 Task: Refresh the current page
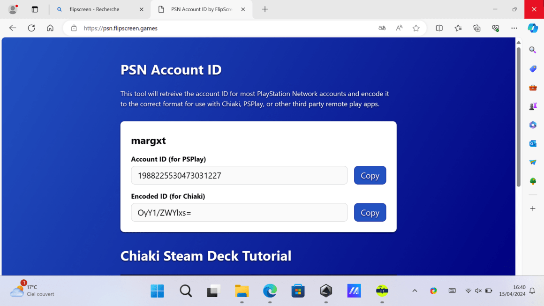(x=31, y=28)
